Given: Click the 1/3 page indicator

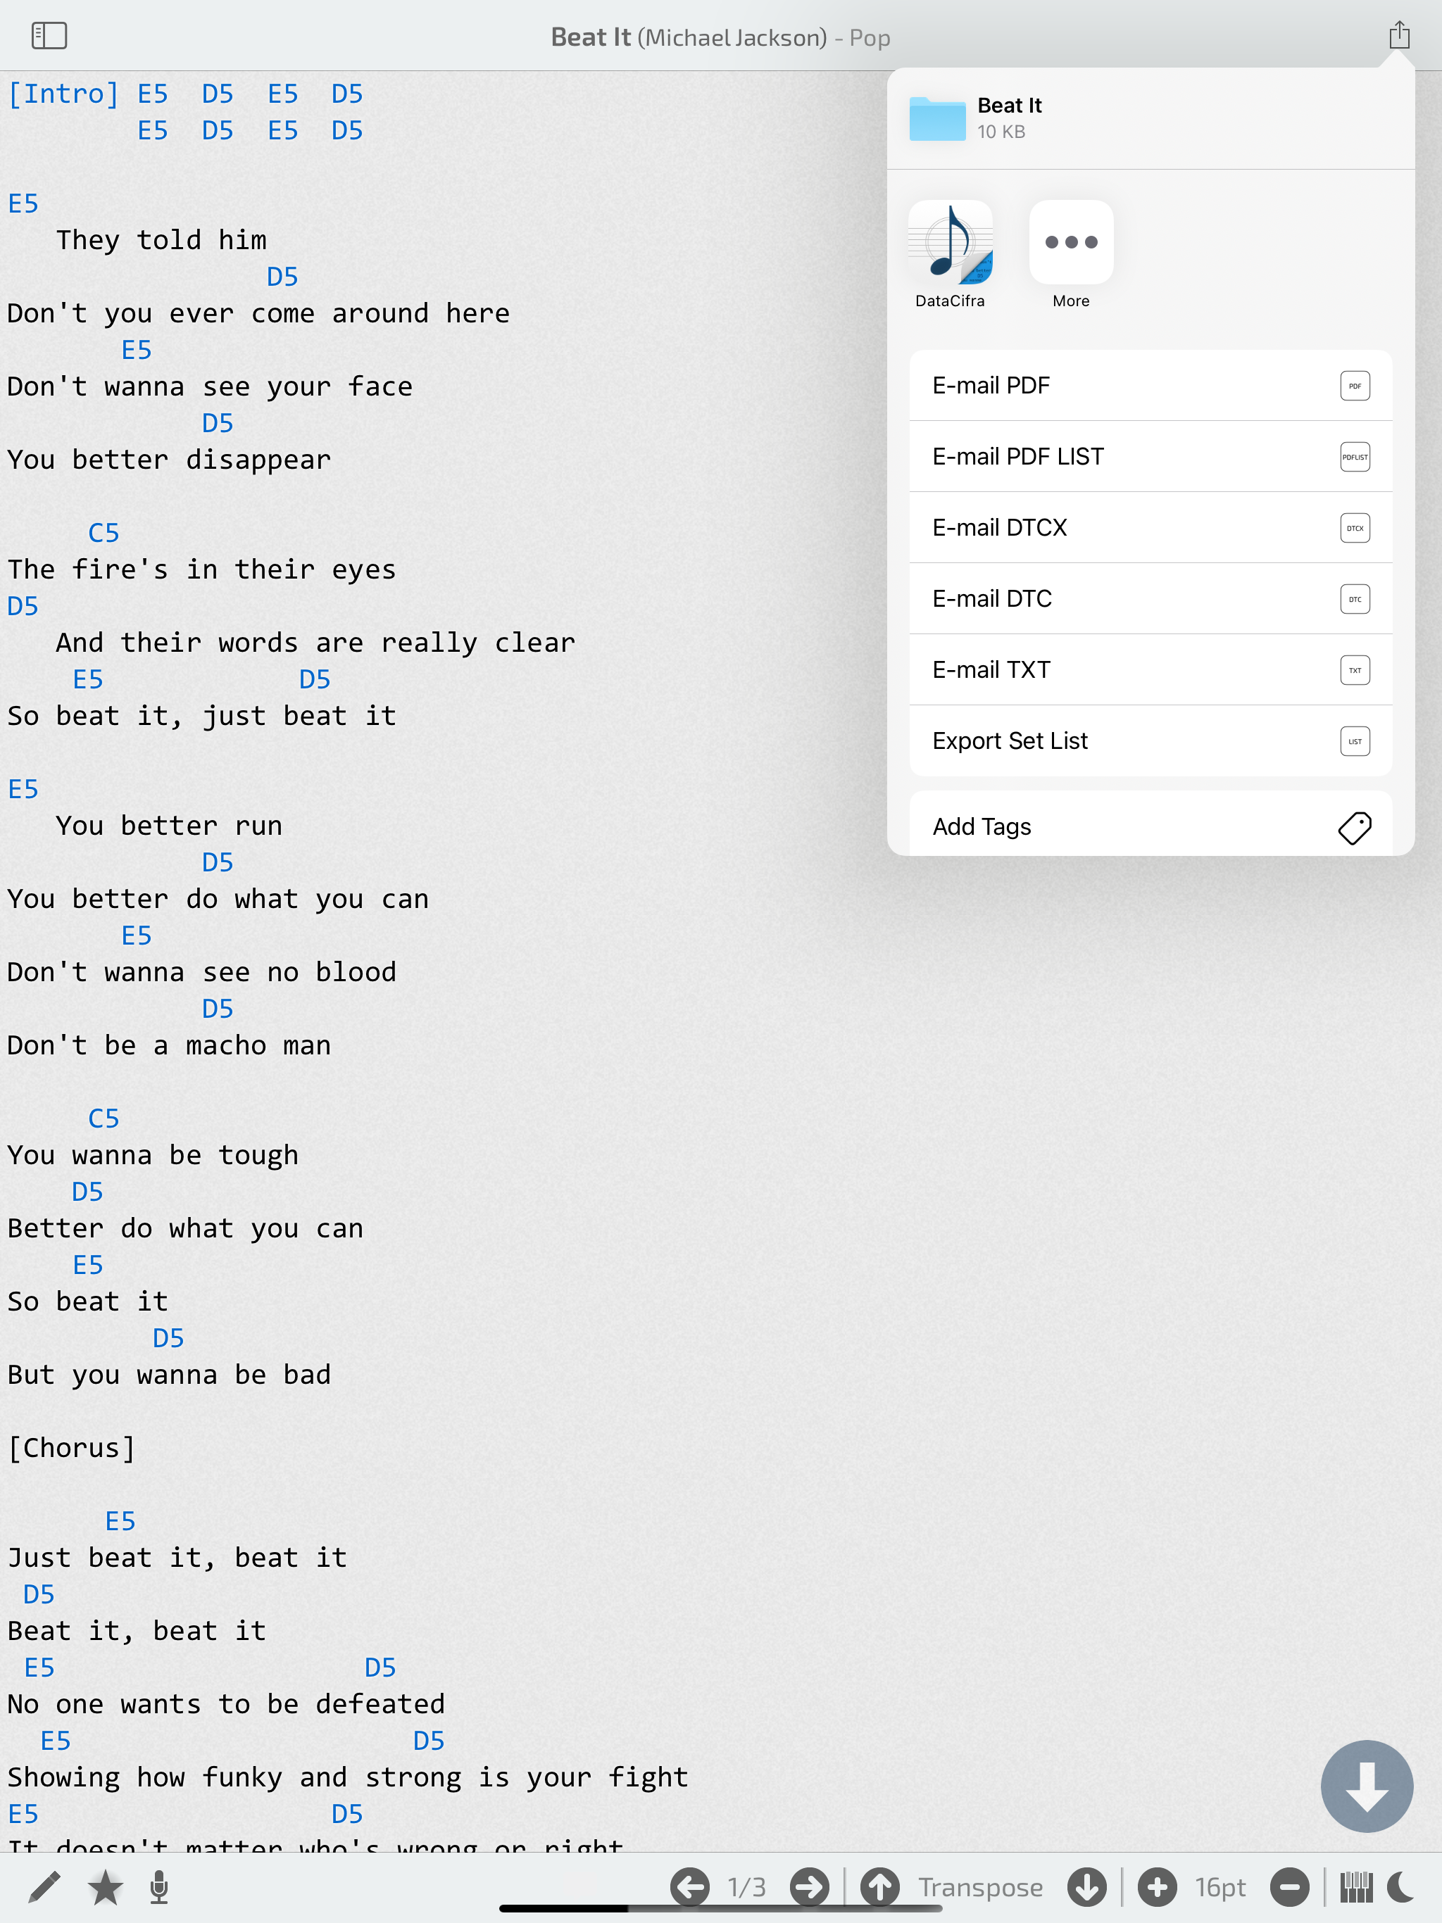Looking at the screenshot, I should coord(747,1887).
